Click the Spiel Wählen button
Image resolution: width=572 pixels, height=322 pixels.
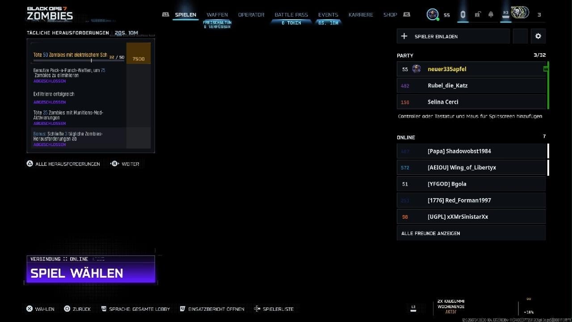91,273
